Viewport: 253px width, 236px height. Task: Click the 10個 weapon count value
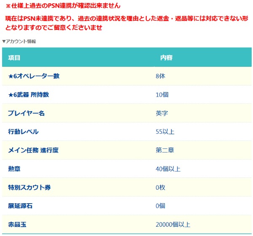[x=162, y=95]
